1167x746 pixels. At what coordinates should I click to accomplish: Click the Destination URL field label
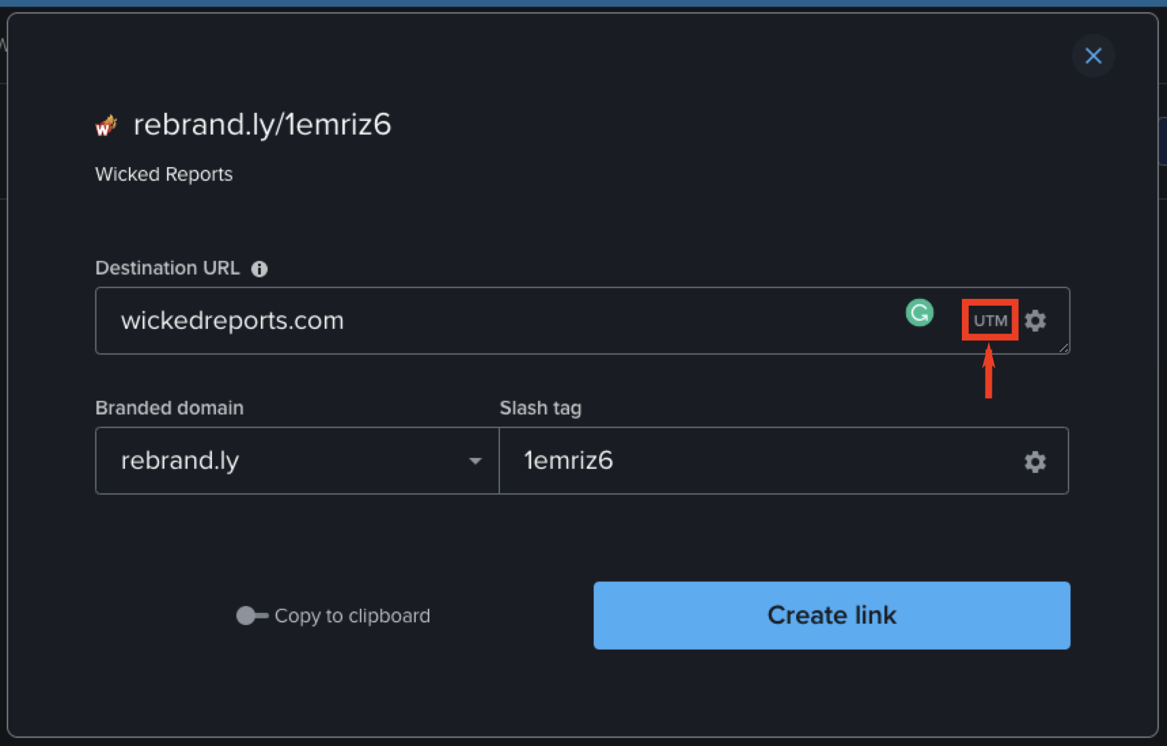[167, 267]
